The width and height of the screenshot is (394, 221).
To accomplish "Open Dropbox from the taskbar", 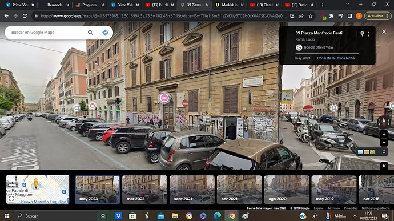I will [x=118, y=216].
